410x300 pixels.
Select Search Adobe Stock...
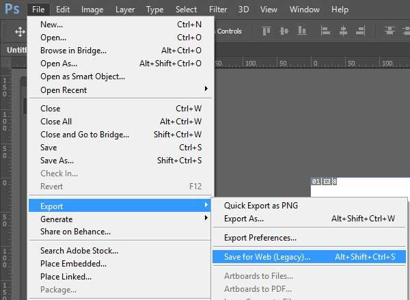[x=120, y=251]
